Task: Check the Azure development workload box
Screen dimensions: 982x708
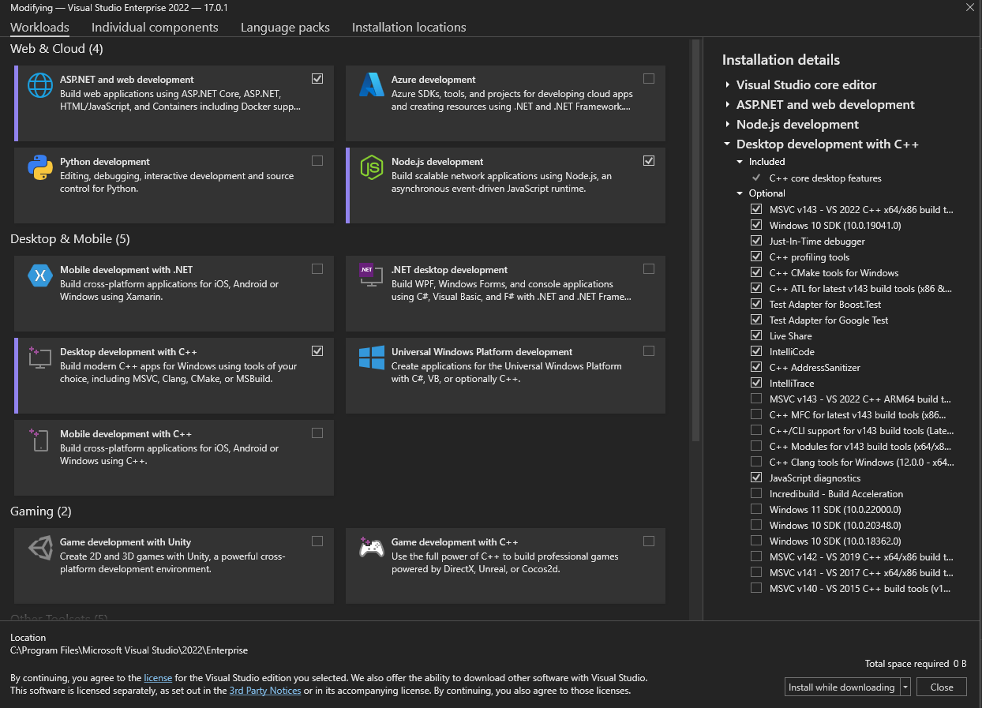Action: [x=649, y=79]
